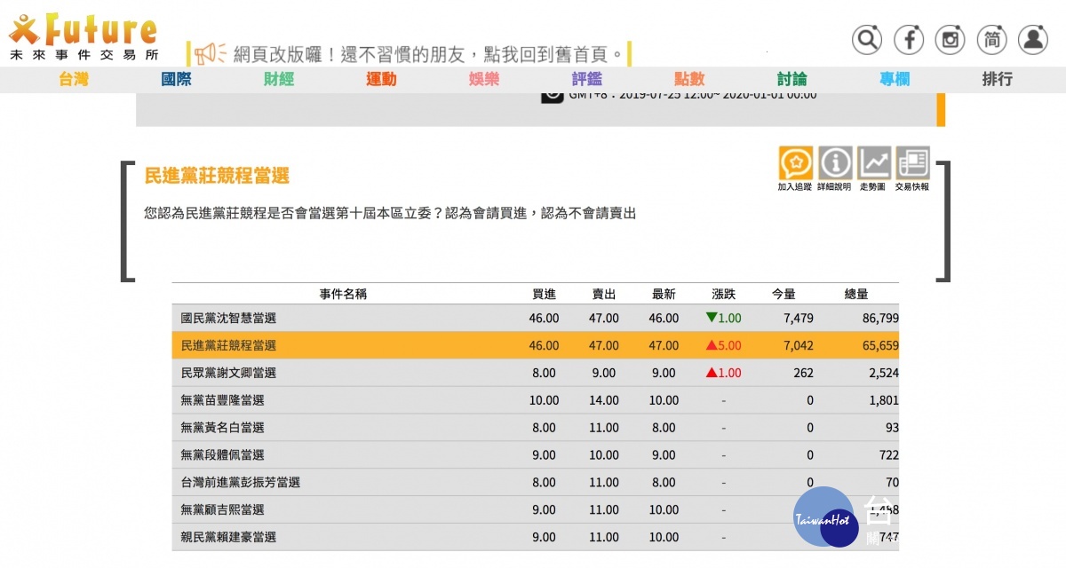Click the ▲1.00 change for 謝文卿
Viewport: 1066px width, 568px height.
click(723, 373)
